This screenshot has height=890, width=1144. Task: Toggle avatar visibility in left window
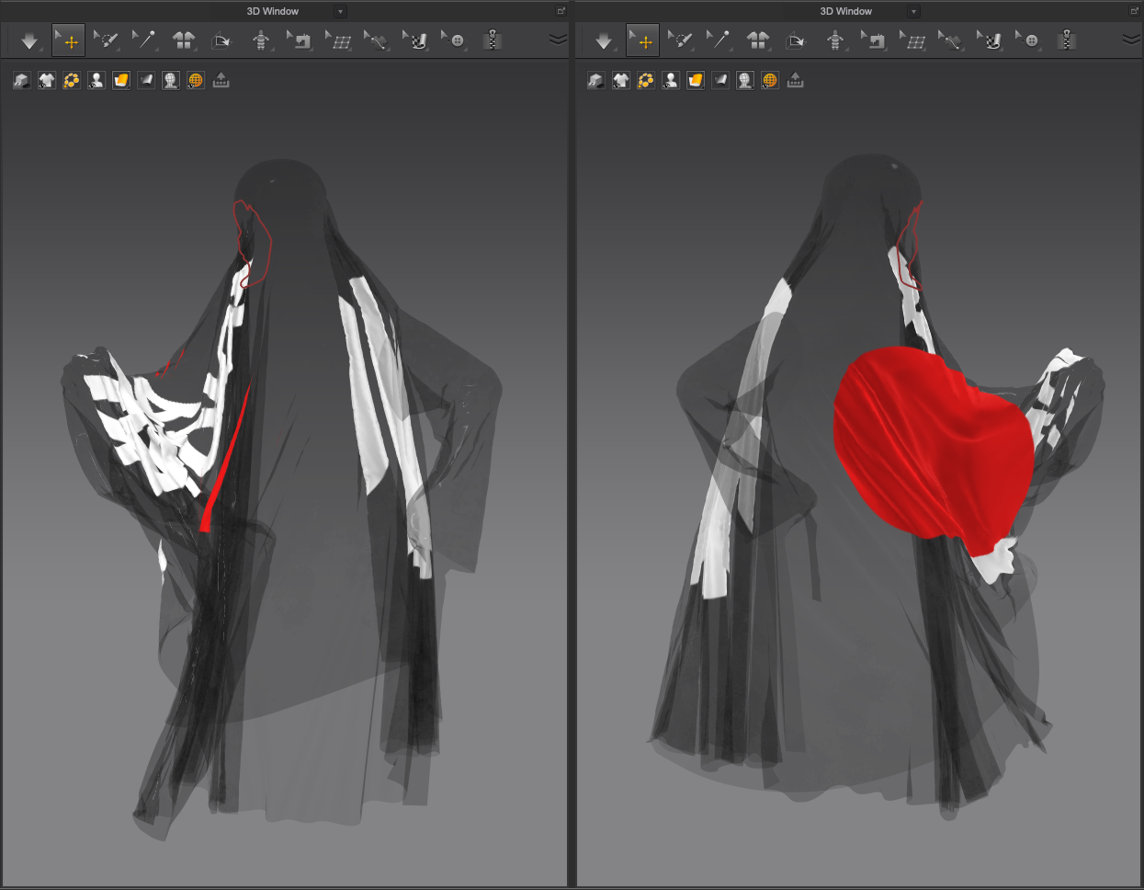click(96, 81)
